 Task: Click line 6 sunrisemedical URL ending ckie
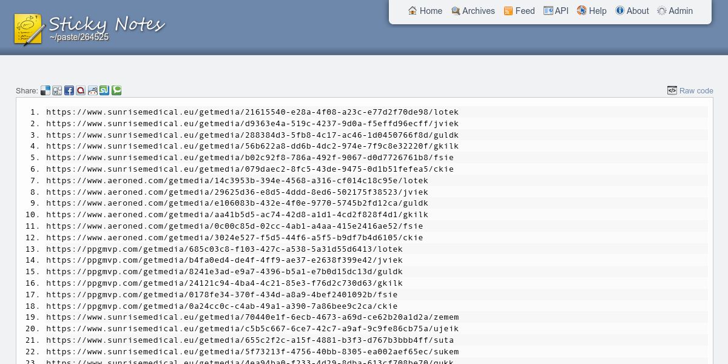250,169
